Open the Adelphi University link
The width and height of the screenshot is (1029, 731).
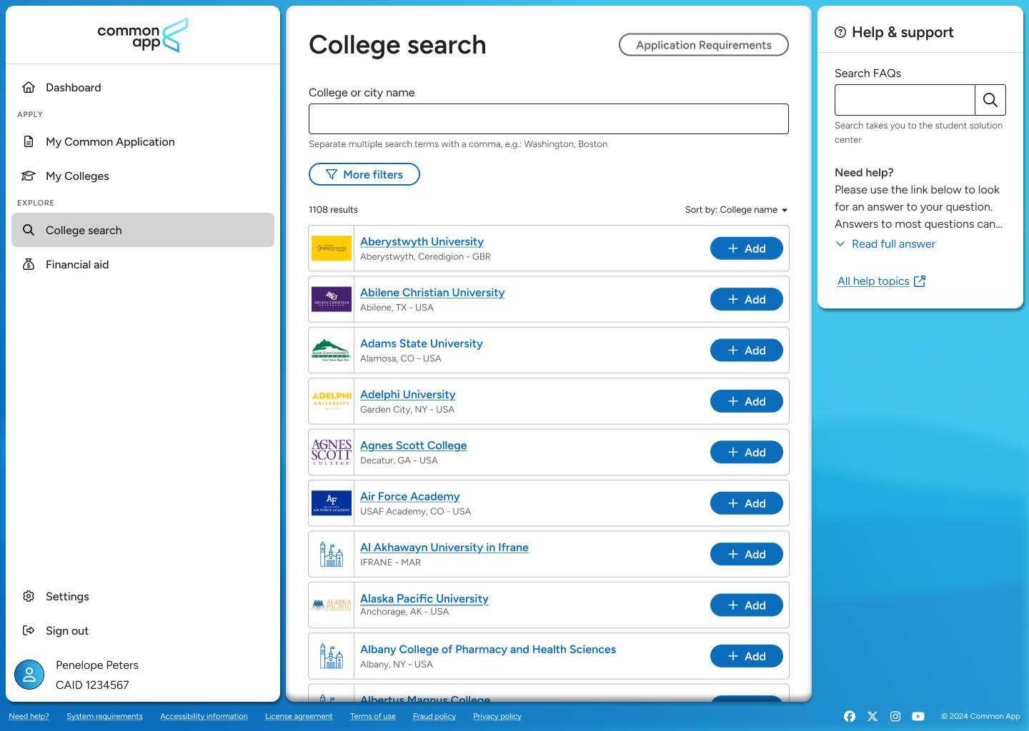[407, 395]
